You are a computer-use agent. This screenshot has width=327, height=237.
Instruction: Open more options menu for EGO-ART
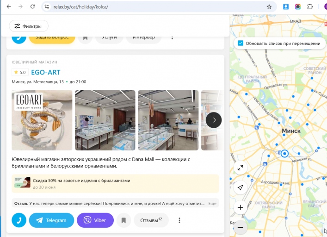point(179,220)
